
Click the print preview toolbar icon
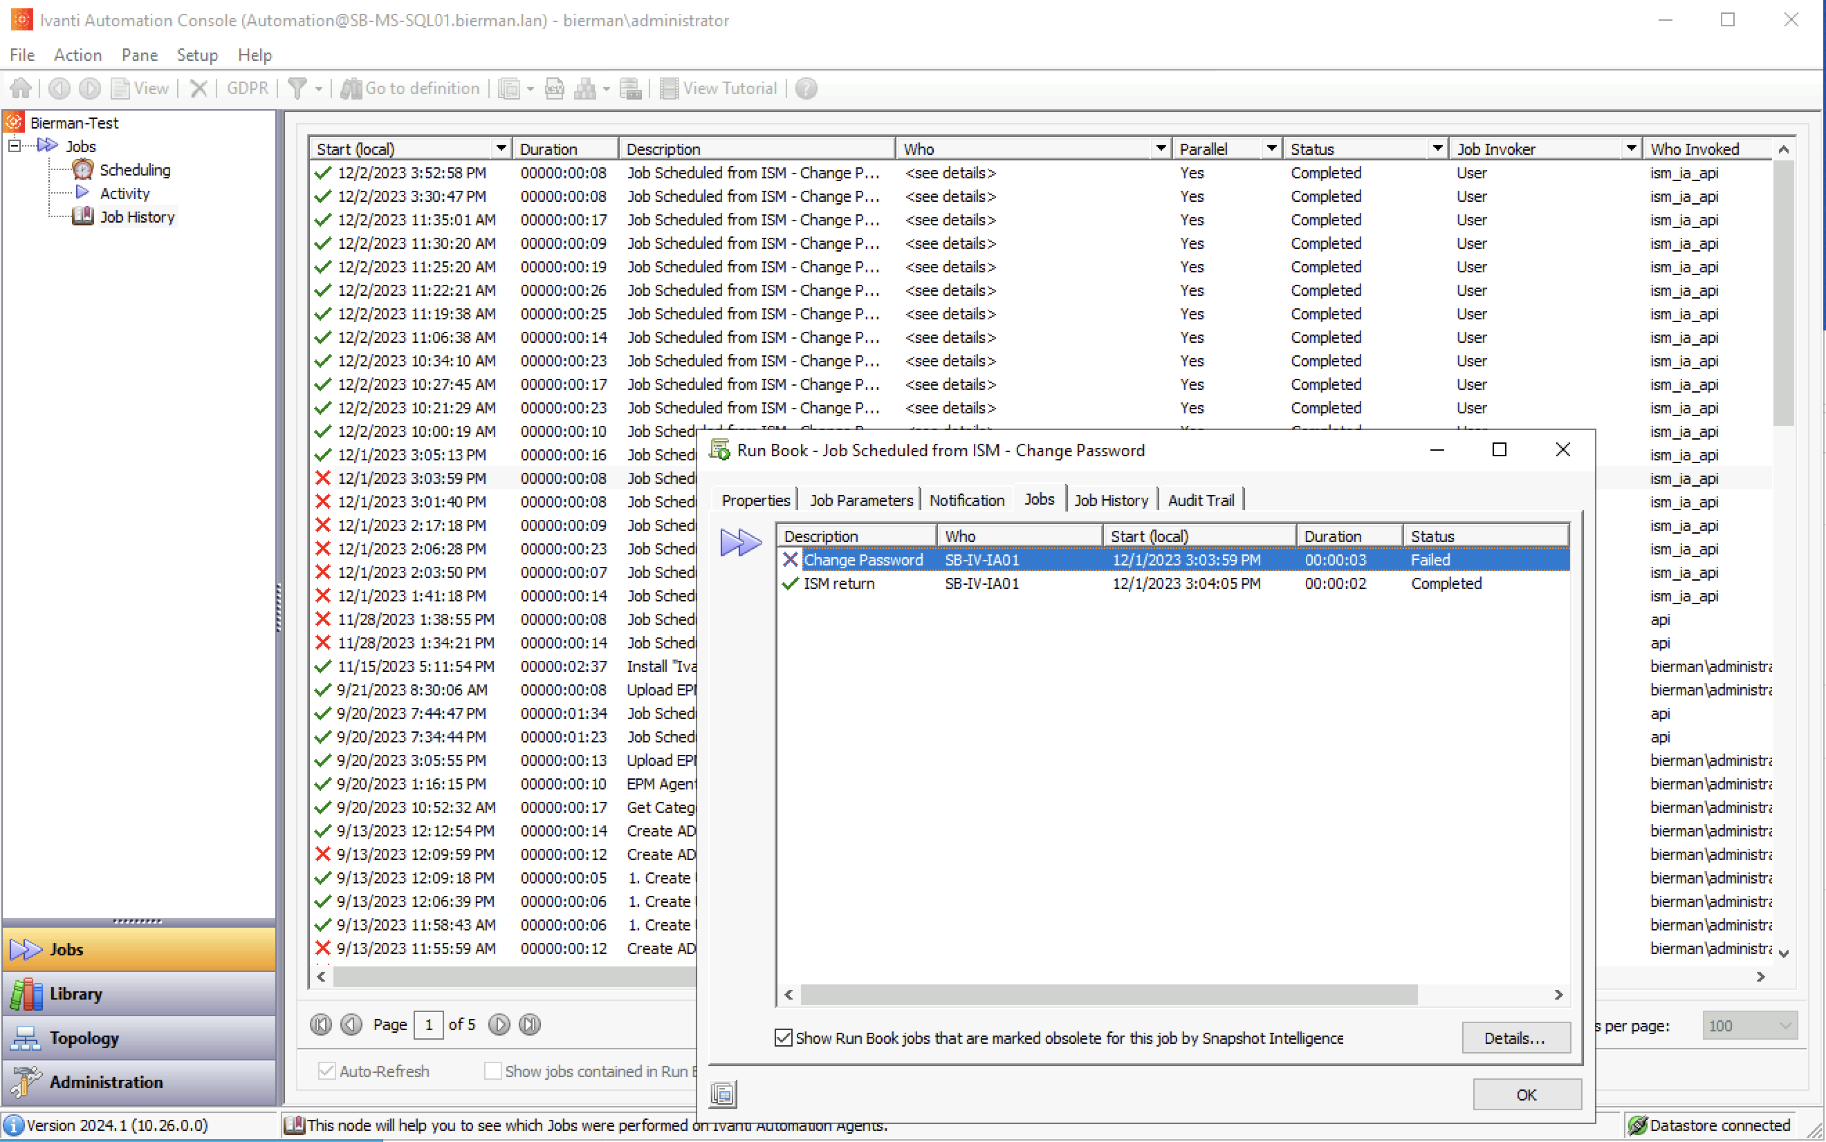click(x=555, y=88)
